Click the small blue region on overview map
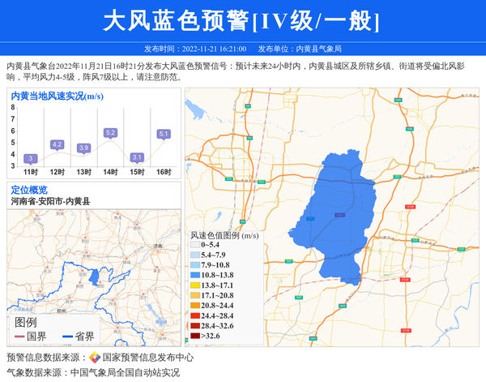This screenshot has height=382, width=486. [x=95, y=279]
